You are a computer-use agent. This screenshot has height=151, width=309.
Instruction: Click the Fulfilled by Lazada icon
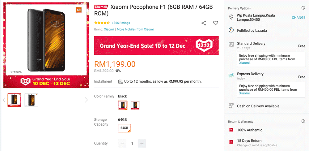coord(231,30)
